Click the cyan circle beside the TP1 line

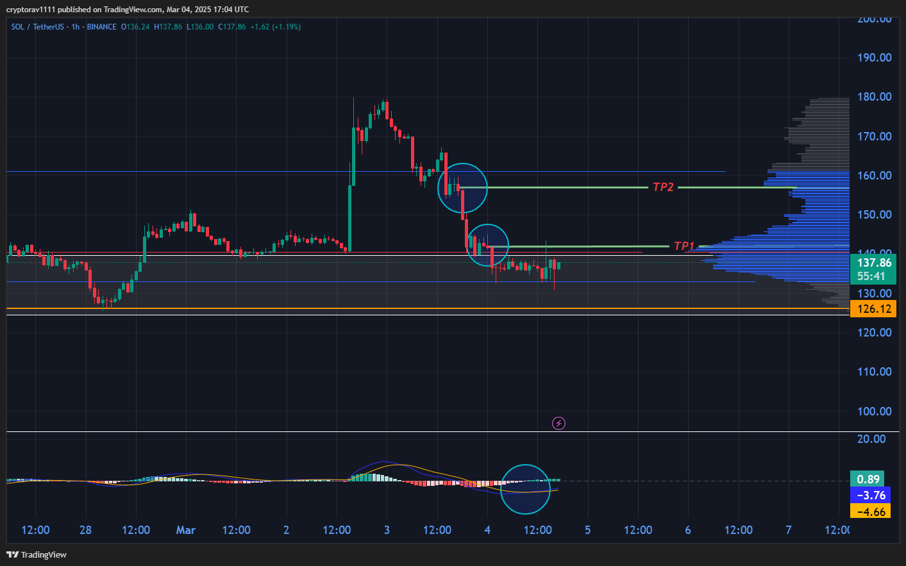click(487, 246)
